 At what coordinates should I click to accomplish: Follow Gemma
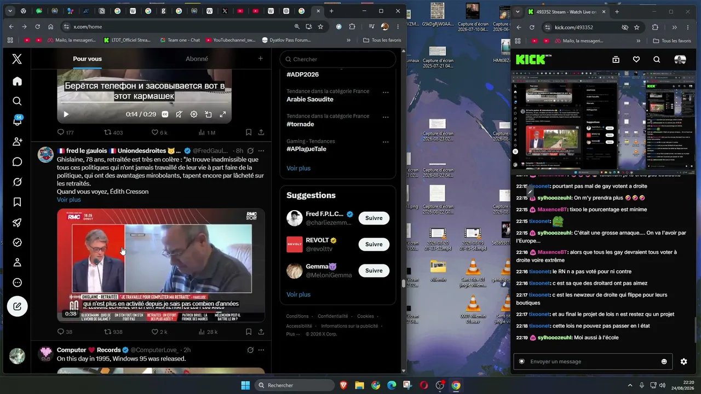point(374,270)
